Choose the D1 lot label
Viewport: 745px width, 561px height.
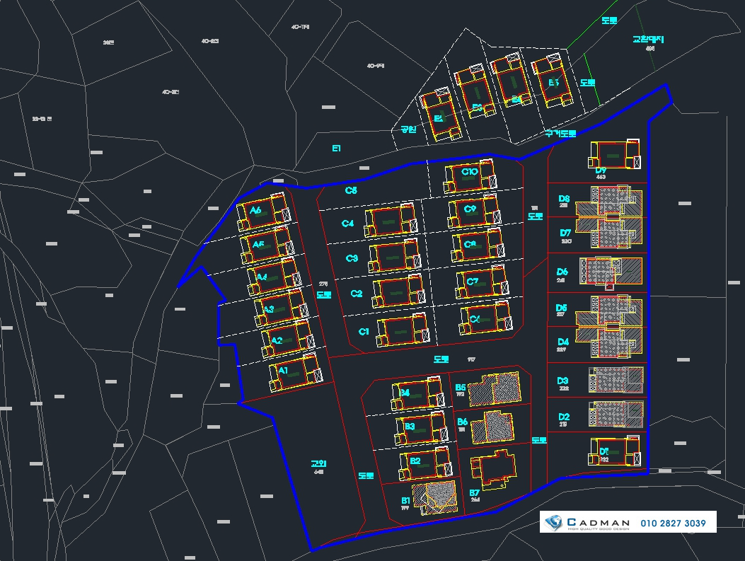603,451
